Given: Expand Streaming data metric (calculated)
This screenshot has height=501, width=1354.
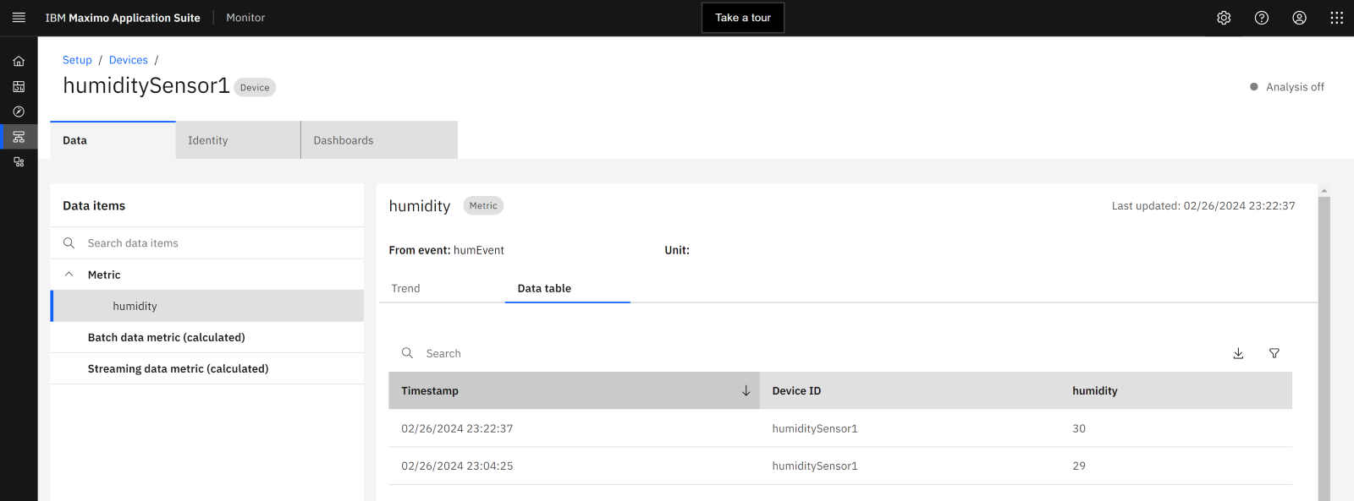Looking at the screenshot, I should 178,368.
